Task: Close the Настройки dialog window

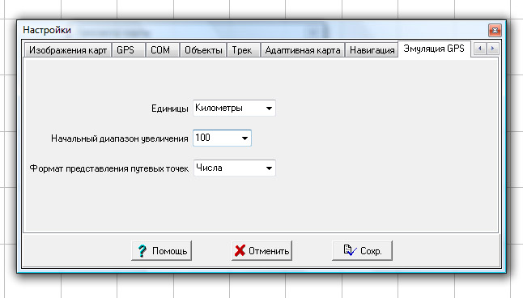Action: [x=495, y=31]
